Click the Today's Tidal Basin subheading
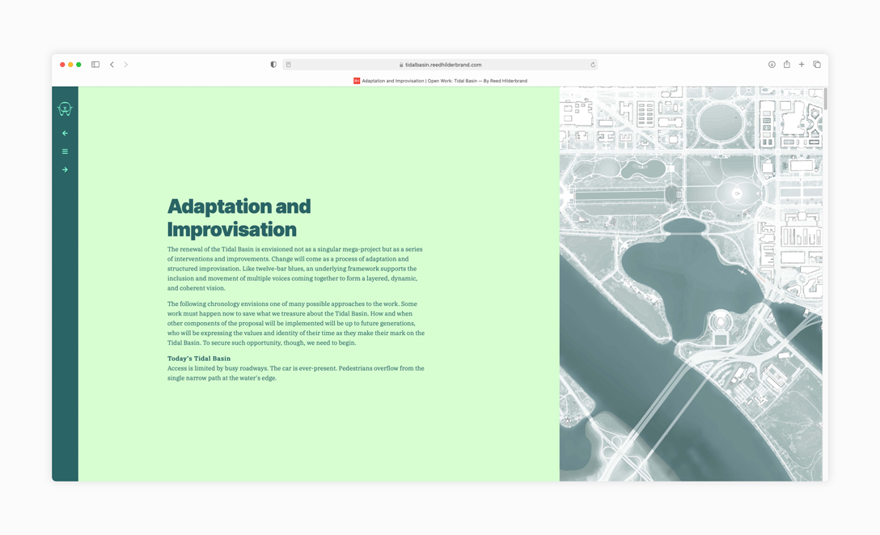Viewport: 880px width, 535px height. point(199,359)
